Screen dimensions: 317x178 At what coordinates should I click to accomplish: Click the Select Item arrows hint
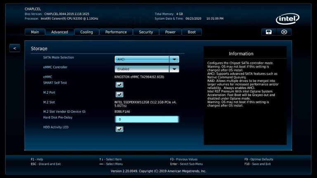point(110,159)
